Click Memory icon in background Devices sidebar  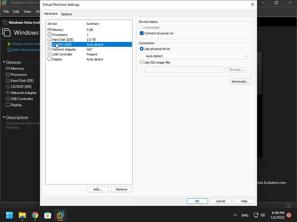(8, 69)
